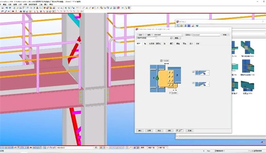
Task: Open the upper beam-cut picture dropdown
Action: (202, 73)
